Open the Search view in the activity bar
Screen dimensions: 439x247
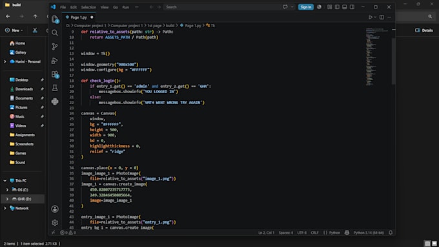[x=55, y=33]
